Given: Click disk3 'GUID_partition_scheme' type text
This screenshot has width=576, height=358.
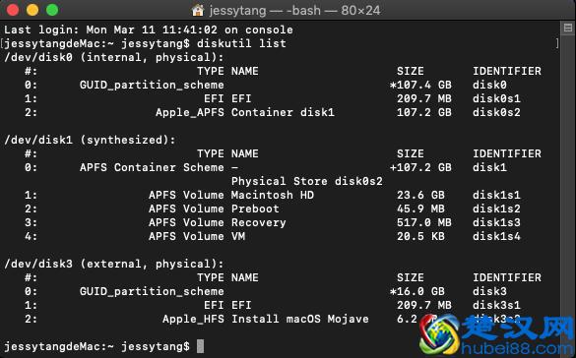Looking at the screenshot, I should click(x=152, y=291).
